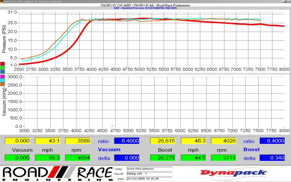
Task: Pick the dark blue trace color swatch
Action: [x=3, y=71]
